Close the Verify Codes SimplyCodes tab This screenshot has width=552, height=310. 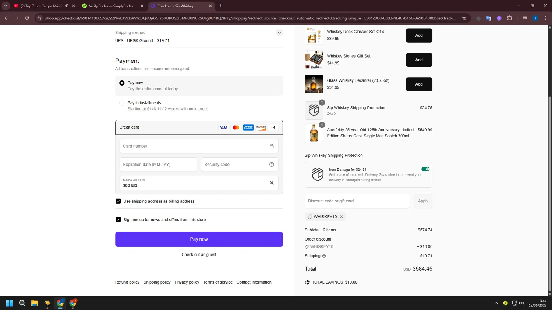pos(142,6)
